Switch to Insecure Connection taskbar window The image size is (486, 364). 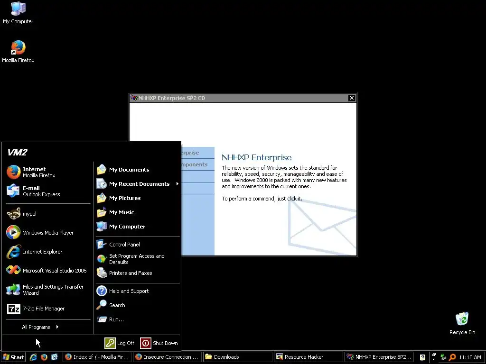click(168, 357)
